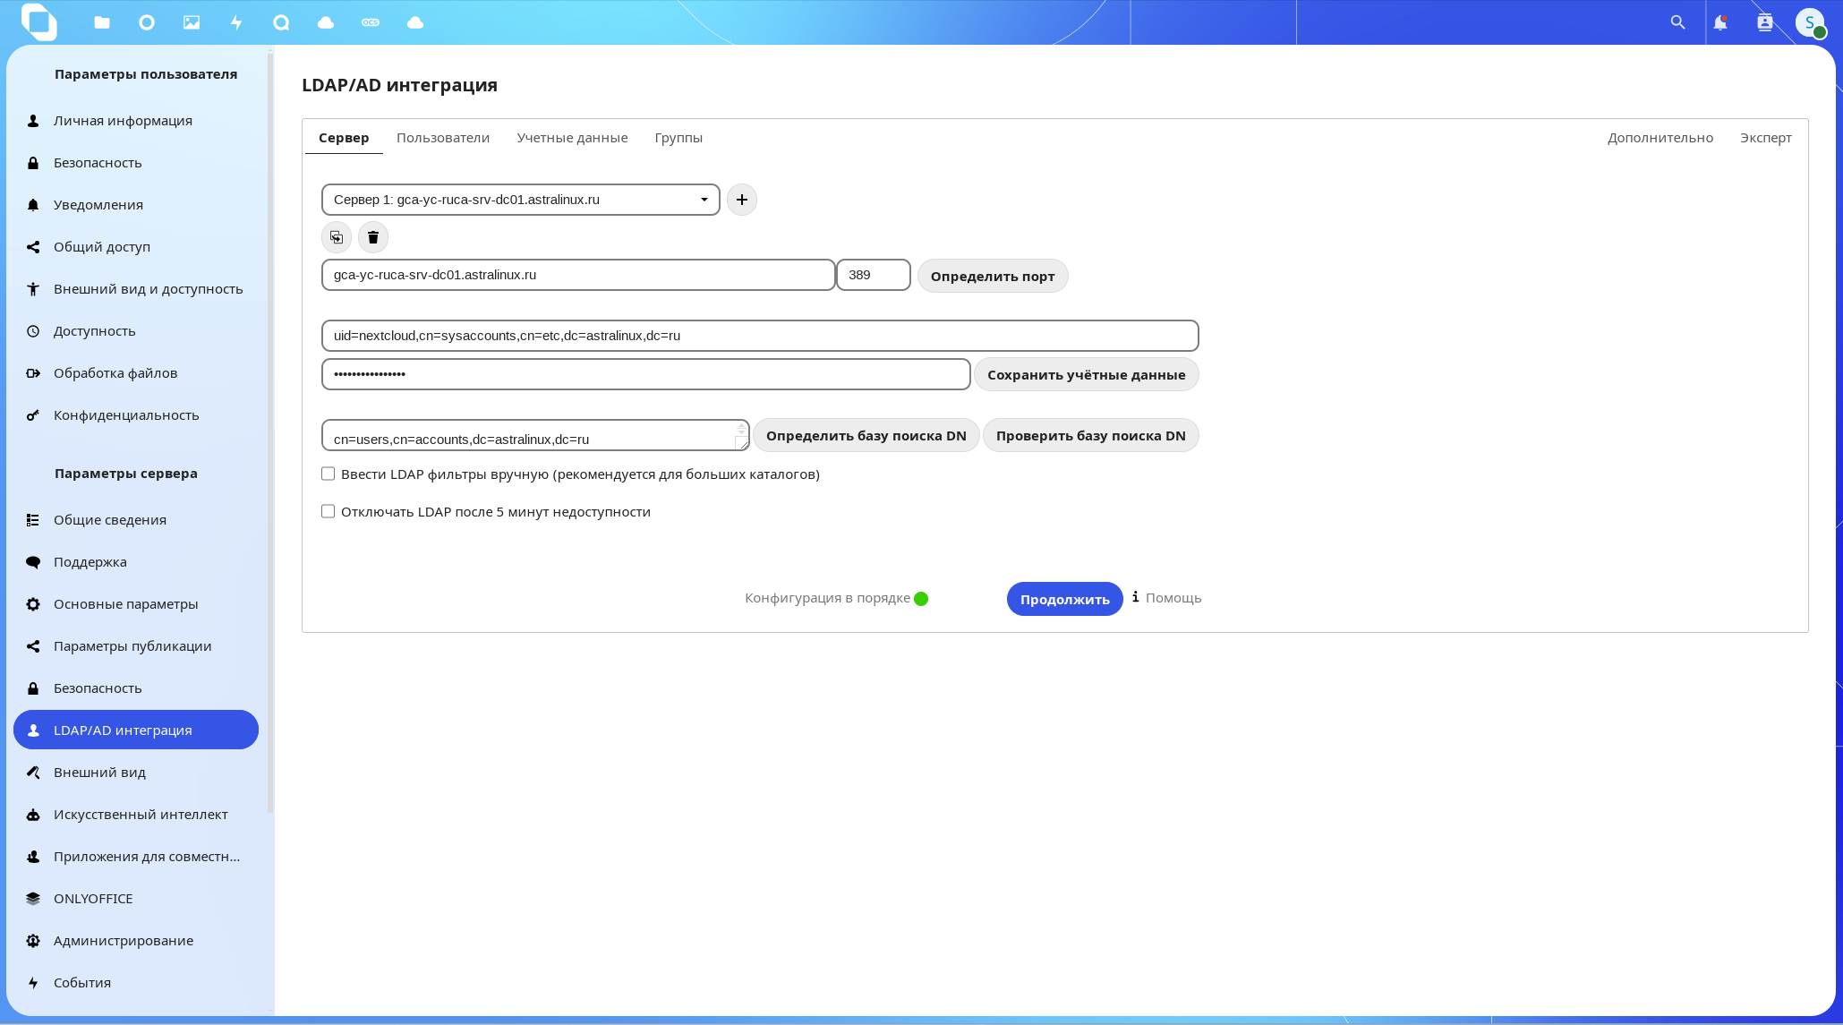Image resolution: width=1843 pixels, height=1025 pixels.
Task: Open Внешний вид и доступность settings
Action: (x=136, y=289)
